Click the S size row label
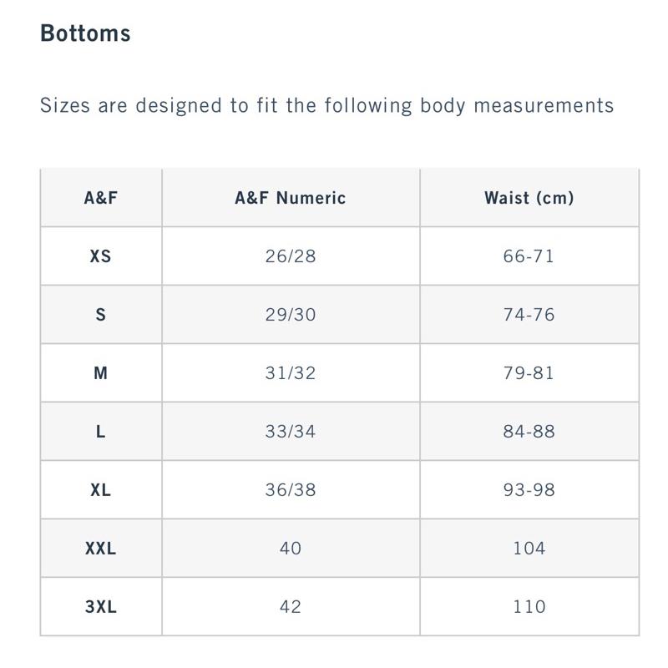668x668 pixels. click(101, 315)
